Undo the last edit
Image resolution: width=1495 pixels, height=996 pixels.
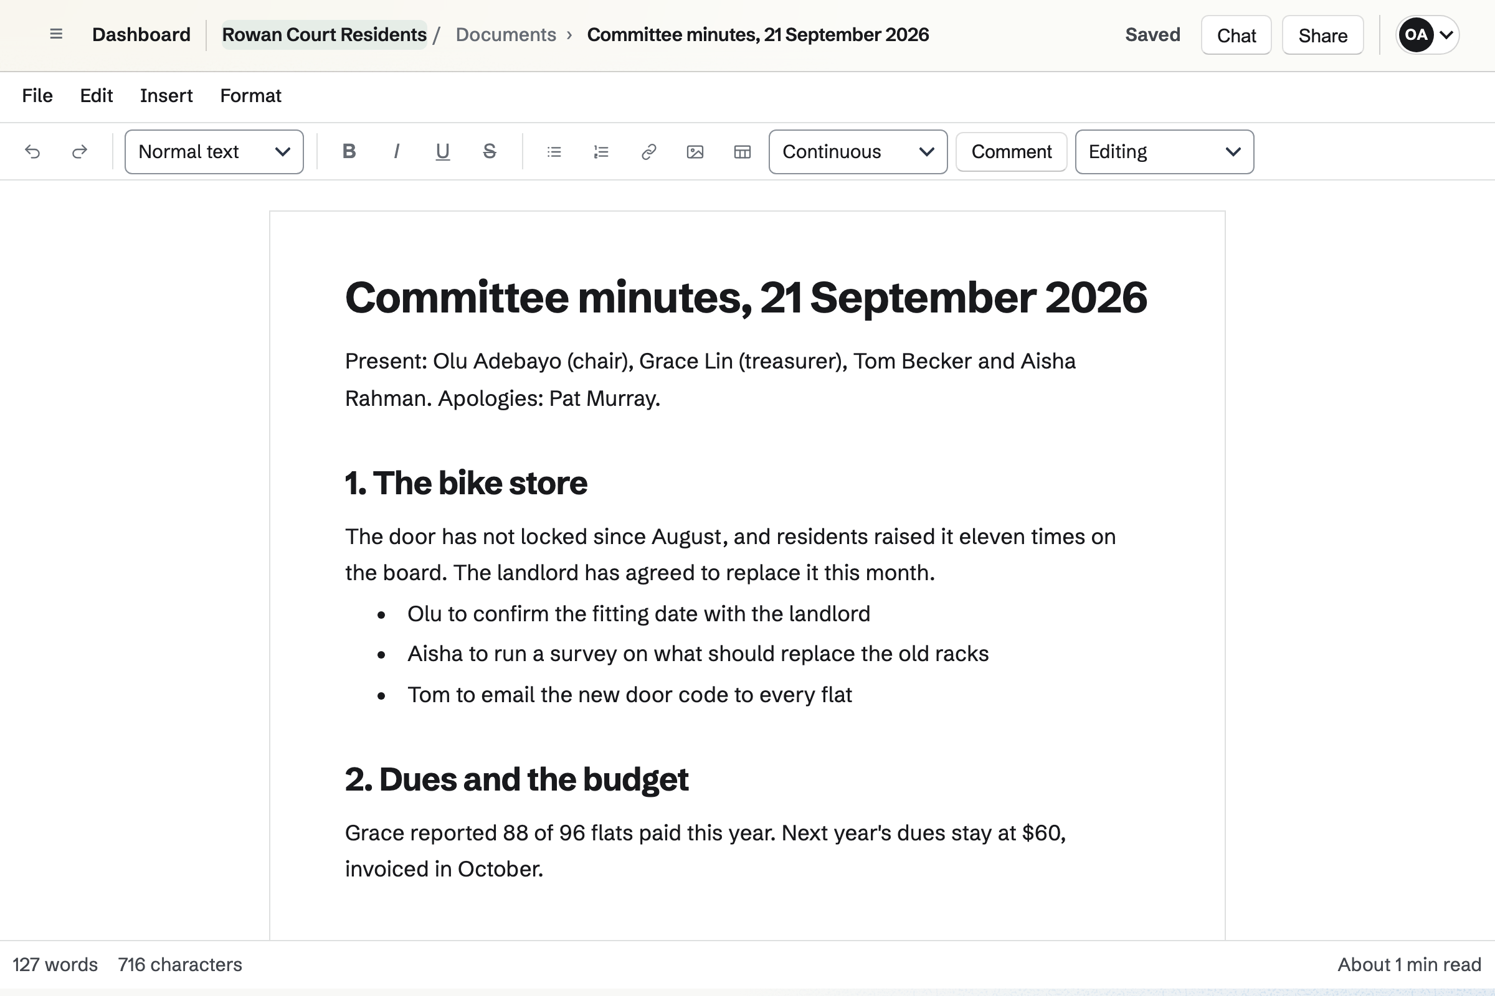tap(32, 152)
